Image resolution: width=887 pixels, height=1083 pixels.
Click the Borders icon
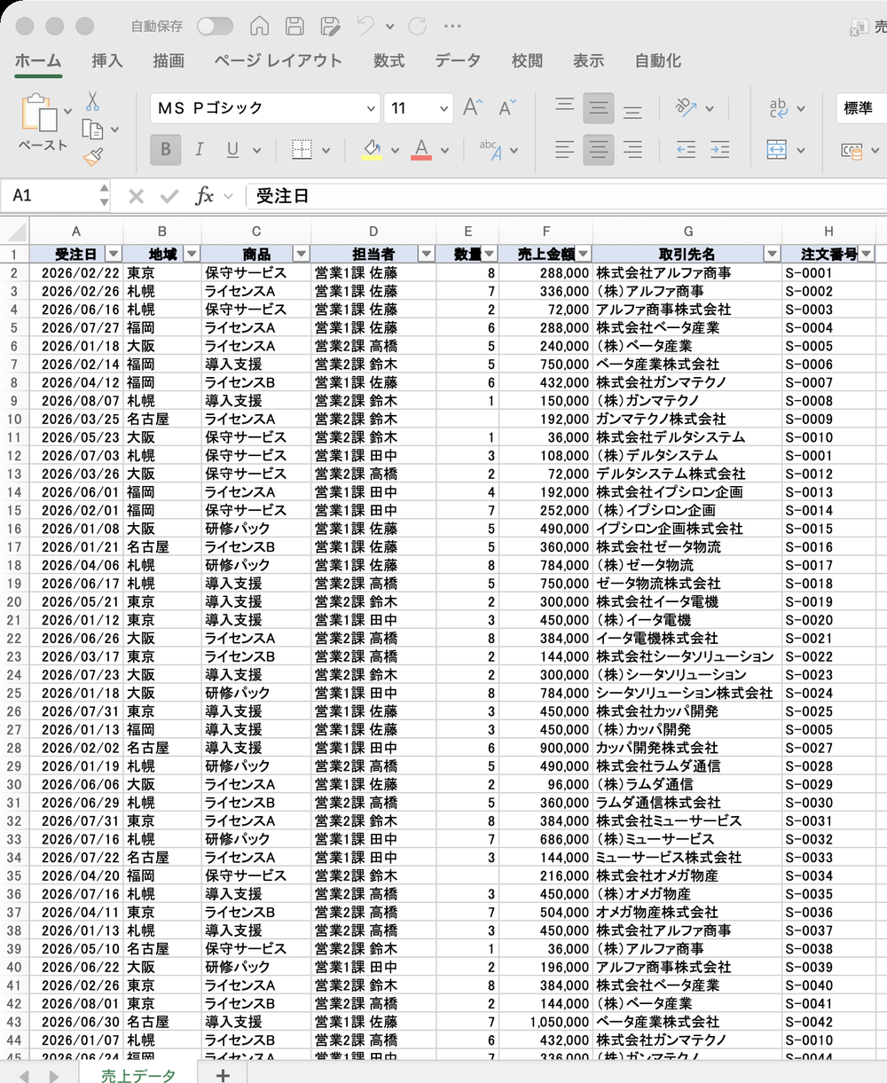tap(302, 150)
